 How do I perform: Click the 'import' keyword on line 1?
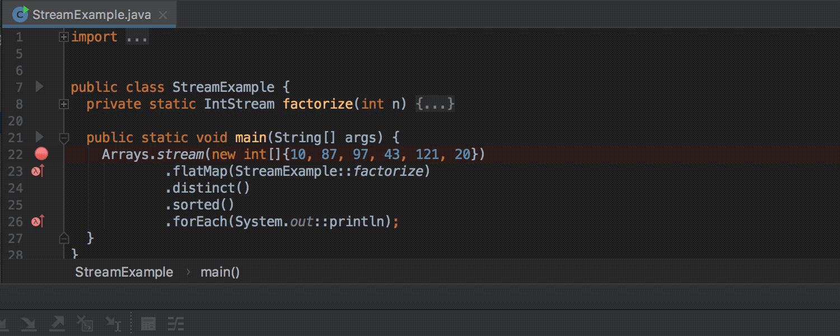point(94,38)
